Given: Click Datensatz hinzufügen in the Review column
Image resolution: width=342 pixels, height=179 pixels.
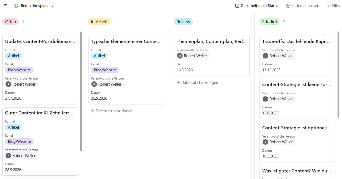Looking at the screenshot, I should click(x=197, y=82).
